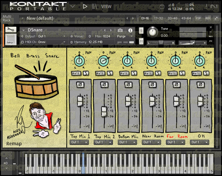Shift keyboard octave down arrow
222x176 pixels.
point(6,168)
